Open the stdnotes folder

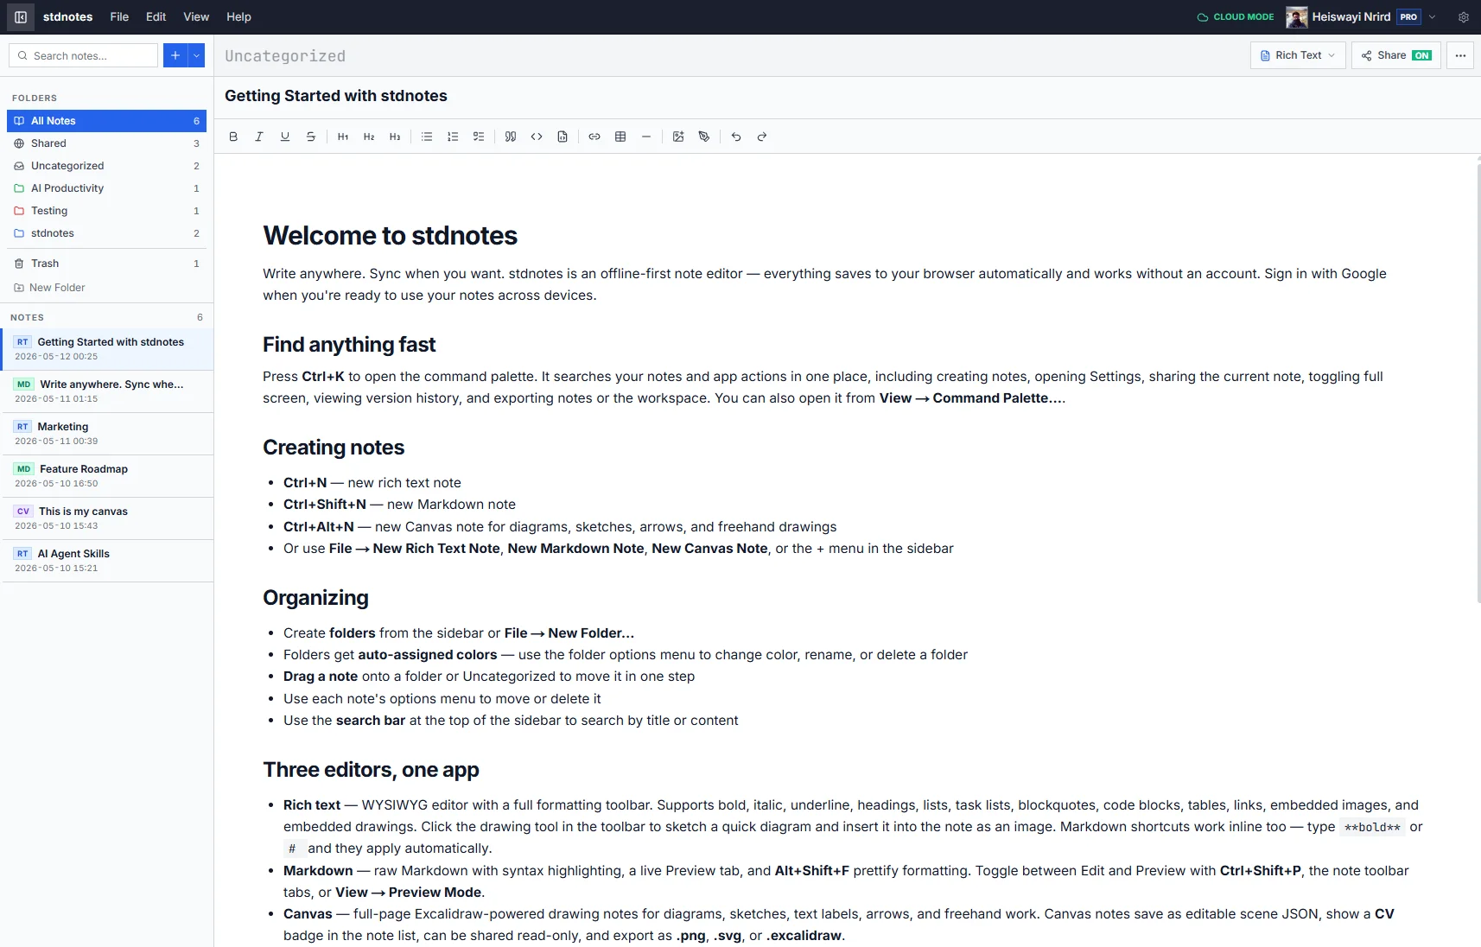pyautogui.click(x=107, y=233)
